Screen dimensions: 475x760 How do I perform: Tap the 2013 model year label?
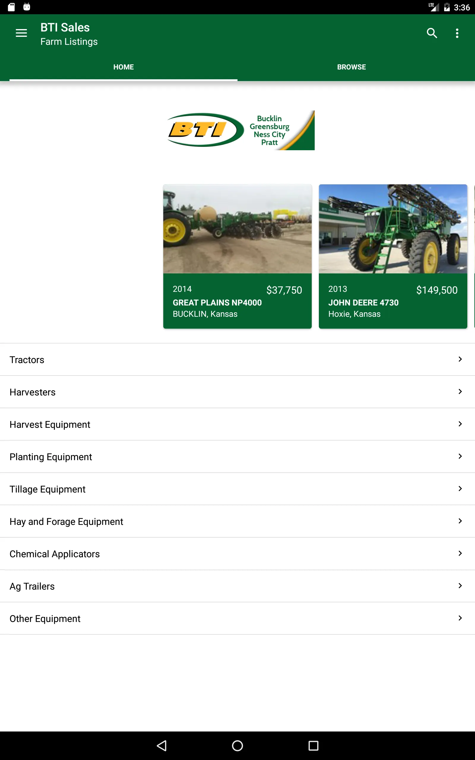(338, 289)
